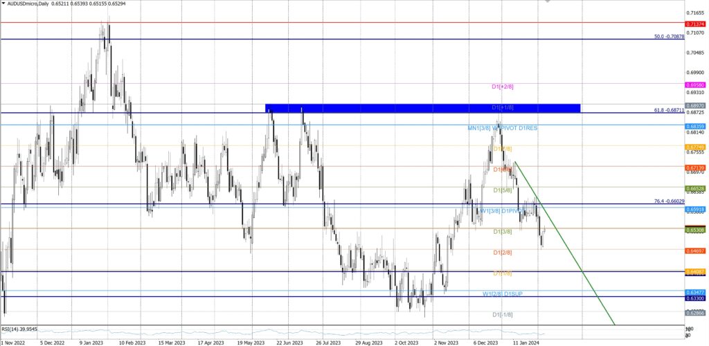
Task: Select the blue resistance zone rectangle
Action: pyautogui.click(x=422, y=108)
